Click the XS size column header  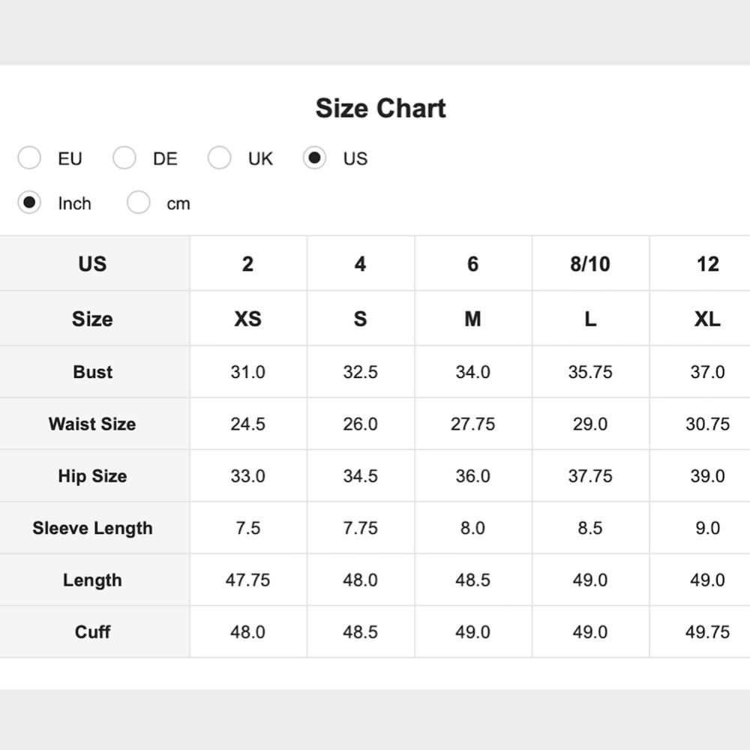(x=247, y=319)
